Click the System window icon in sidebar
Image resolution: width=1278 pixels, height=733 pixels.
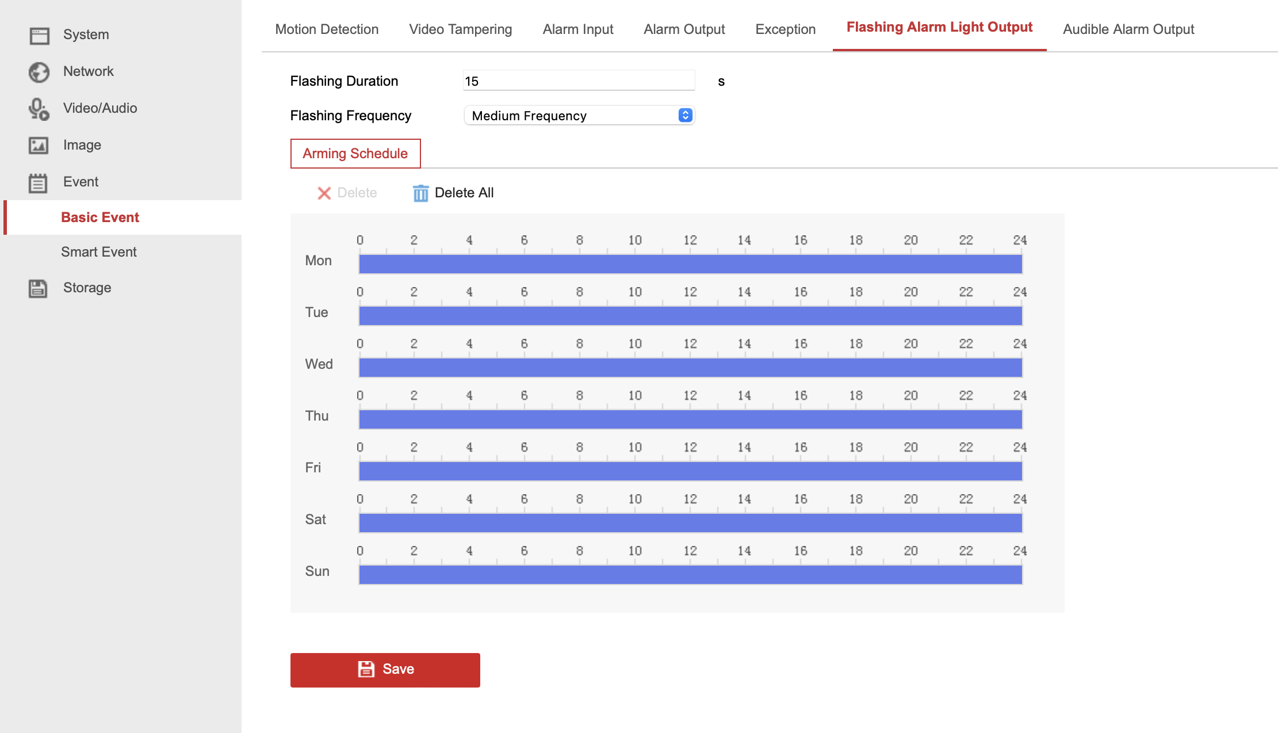click(x=39, y=36)
